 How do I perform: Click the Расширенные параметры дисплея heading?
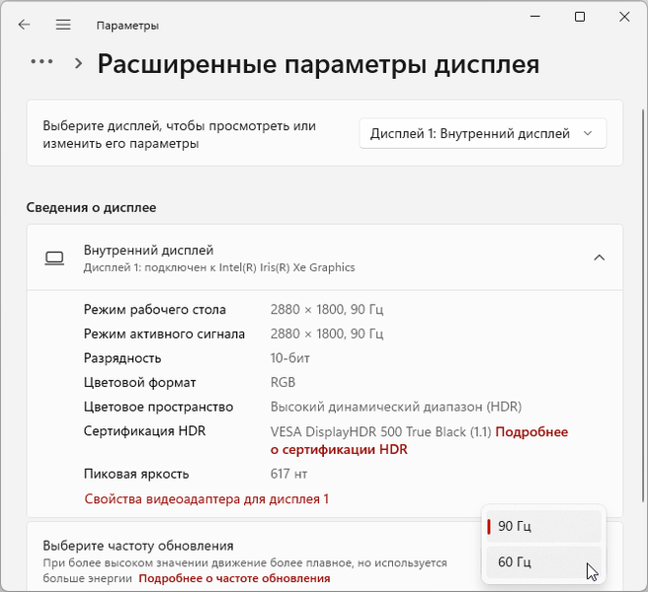click(318, 64)
